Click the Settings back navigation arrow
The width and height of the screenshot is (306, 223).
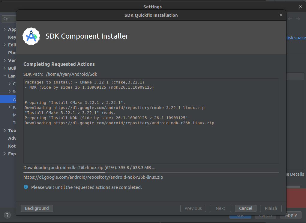[x=290, y=19]
